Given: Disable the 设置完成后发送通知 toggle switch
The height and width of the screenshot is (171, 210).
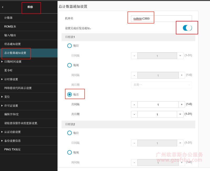Looking at the screenshot, I should pyautogui.click(x=187, y=28).
